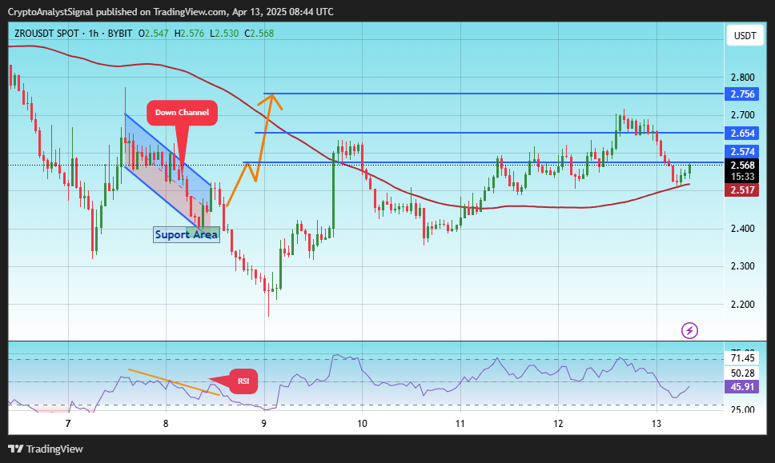The width and height of the screenshot is (775, 463).
Task: Select the 2.756 price level label
Action: (x=742, y=94)
